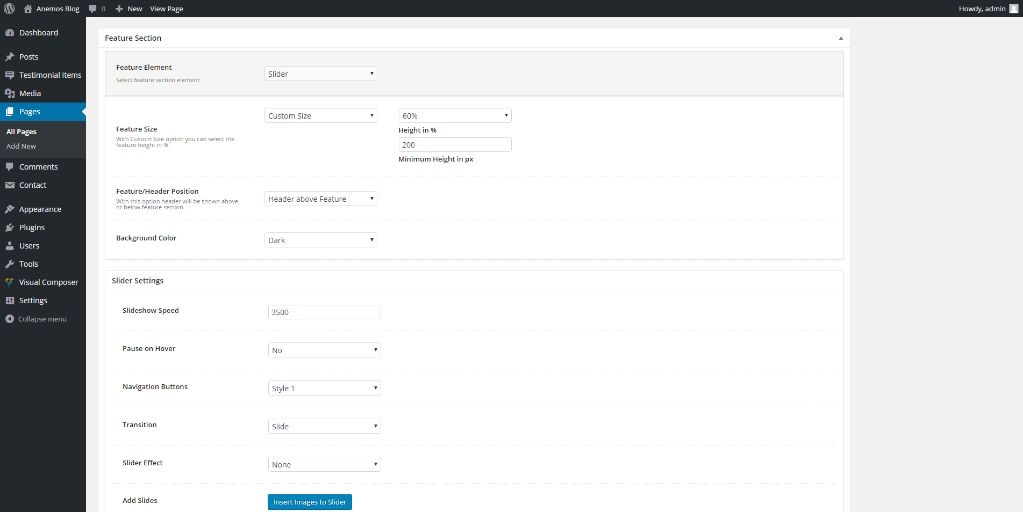This screenshot has width=1023, height=512.
Task: Open the Anemos Blog home icon
Action: pyautogui.click(x=28, y=9)
